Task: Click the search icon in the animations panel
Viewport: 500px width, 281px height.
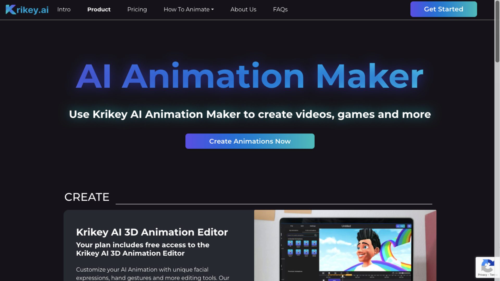Action: pos(315,235)
